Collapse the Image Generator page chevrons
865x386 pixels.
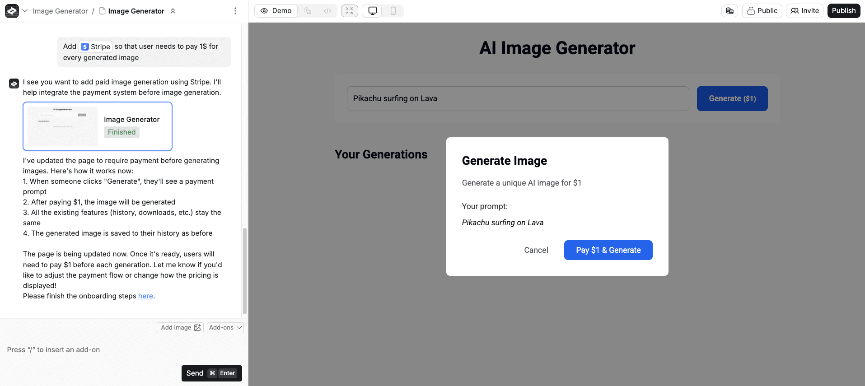pos(173,11)
